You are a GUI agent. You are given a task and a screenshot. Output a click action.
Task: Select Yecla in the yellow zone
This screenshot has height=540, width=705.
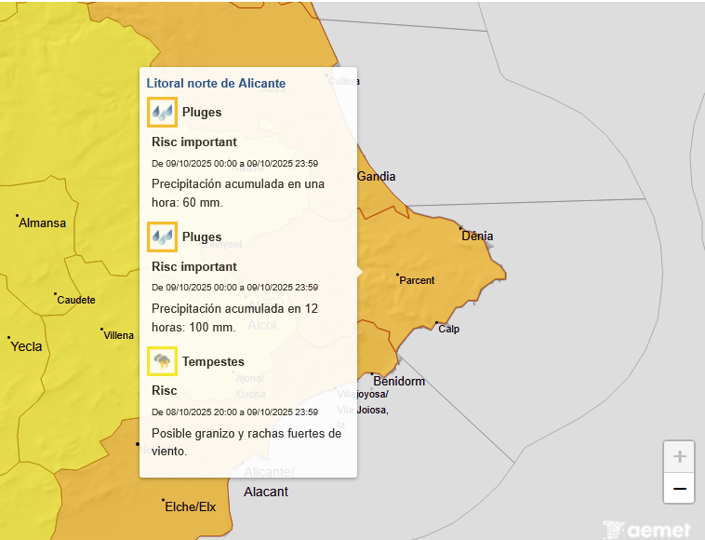point(26,346)
